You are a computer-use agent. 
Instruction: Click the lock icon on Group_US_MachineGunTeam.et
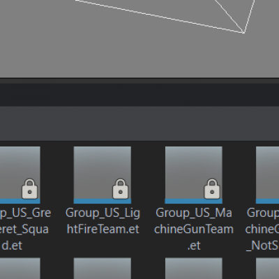click(212, 189)
